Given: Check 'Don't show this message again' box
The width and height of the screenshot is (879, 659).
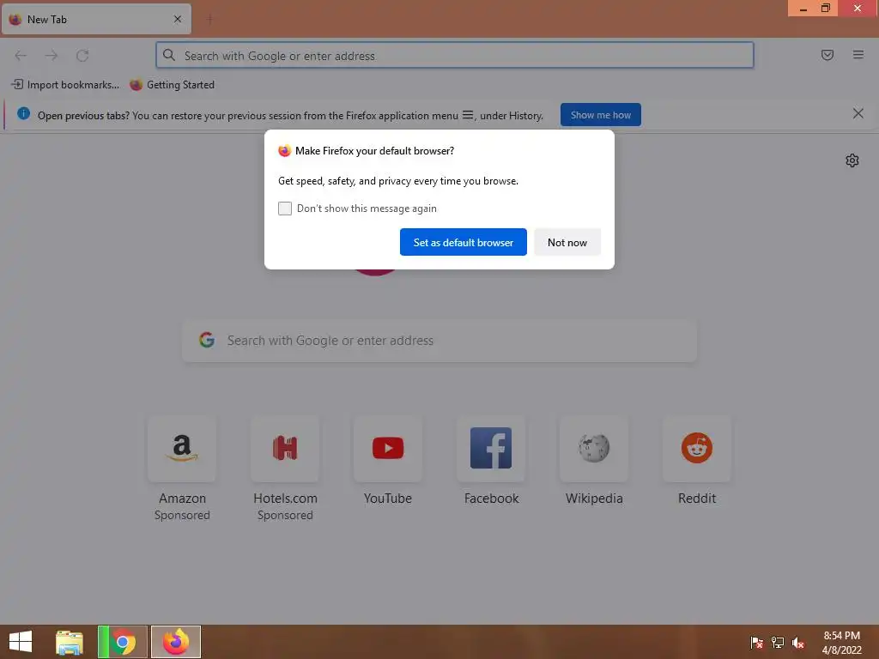Looking at the screenshot, I should click(285, 209).
